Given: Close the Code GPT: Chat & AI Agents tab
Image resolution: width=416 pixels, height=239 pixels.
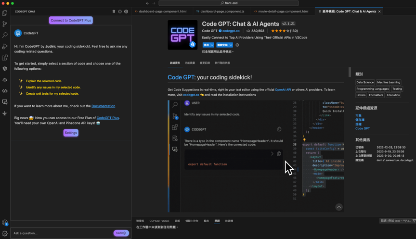Looking at the screenshot, I should point(379,12).
